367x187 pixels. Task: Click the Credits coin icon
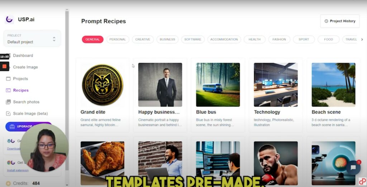point(8,183)
